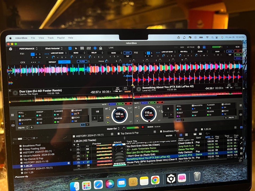
Task: Trigger deck 1 FLANGER pad
Action: [x=62, y=112]
